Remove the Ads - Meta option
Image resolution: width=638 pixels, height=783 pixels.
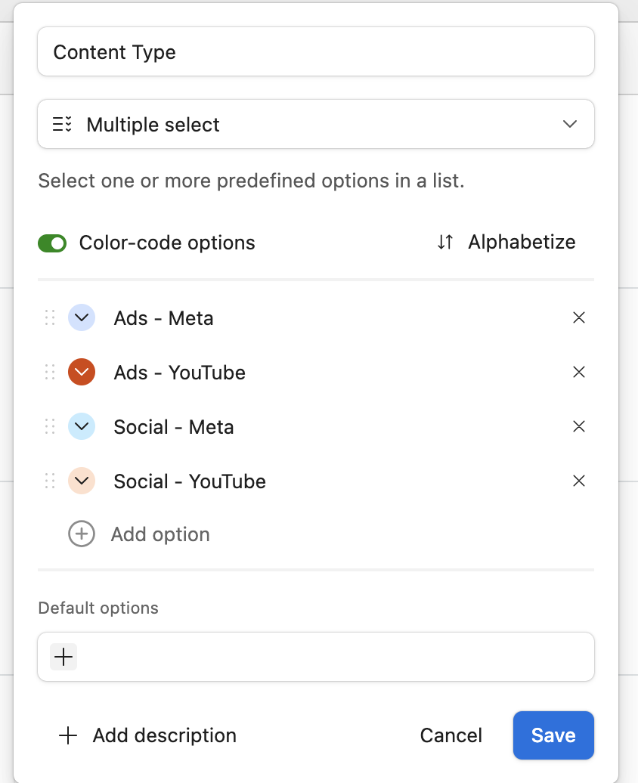579,318
